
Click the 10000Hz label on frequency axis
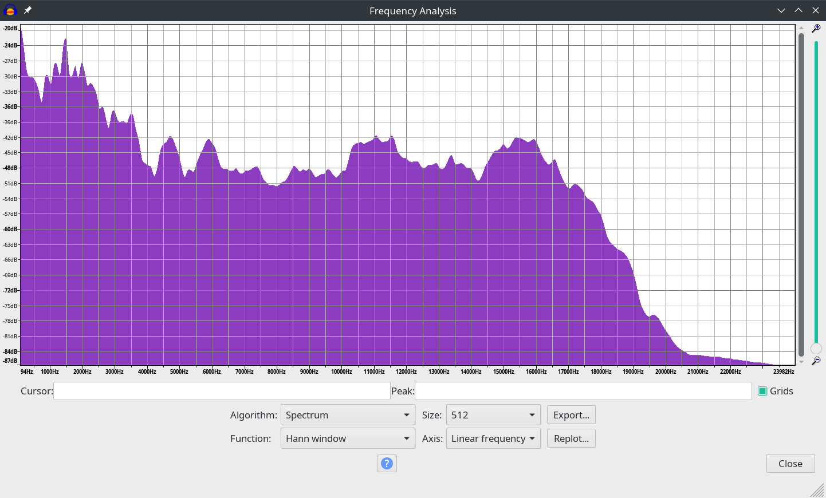(341, 371)
